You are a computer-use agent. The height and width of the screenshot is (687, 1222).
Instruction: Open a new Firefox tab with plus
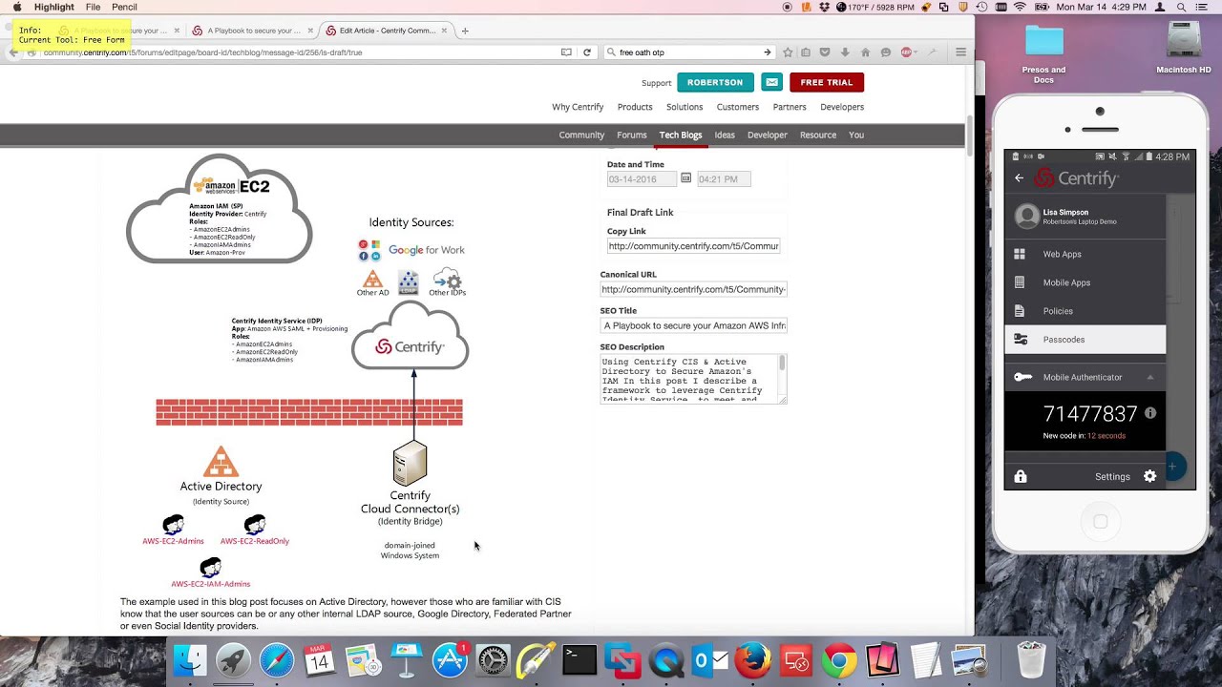point(465,31)
